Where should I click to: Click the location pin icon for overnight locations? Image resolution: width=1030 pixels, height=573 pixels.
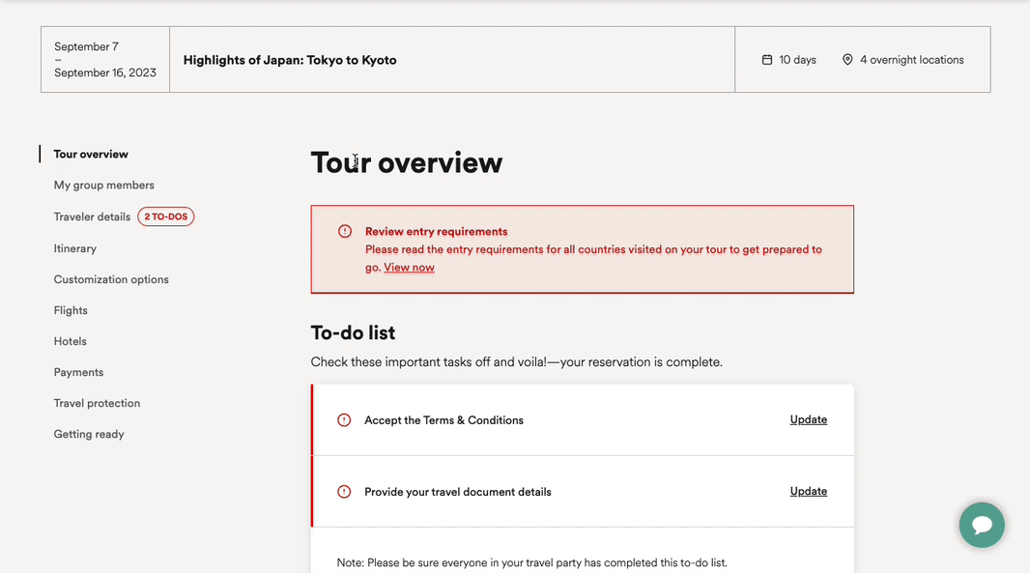click(847, 60)
